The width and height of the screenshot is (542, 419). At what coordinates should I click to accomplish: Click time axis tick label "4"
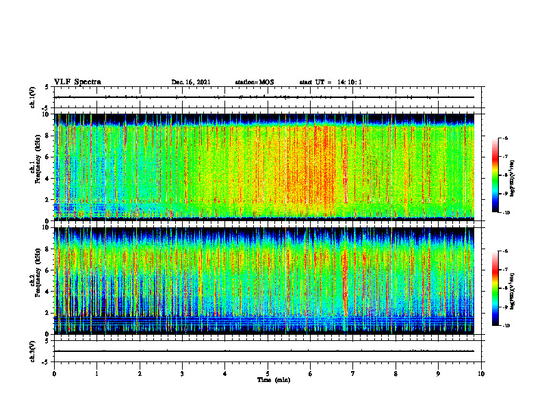tap(225, 374)
